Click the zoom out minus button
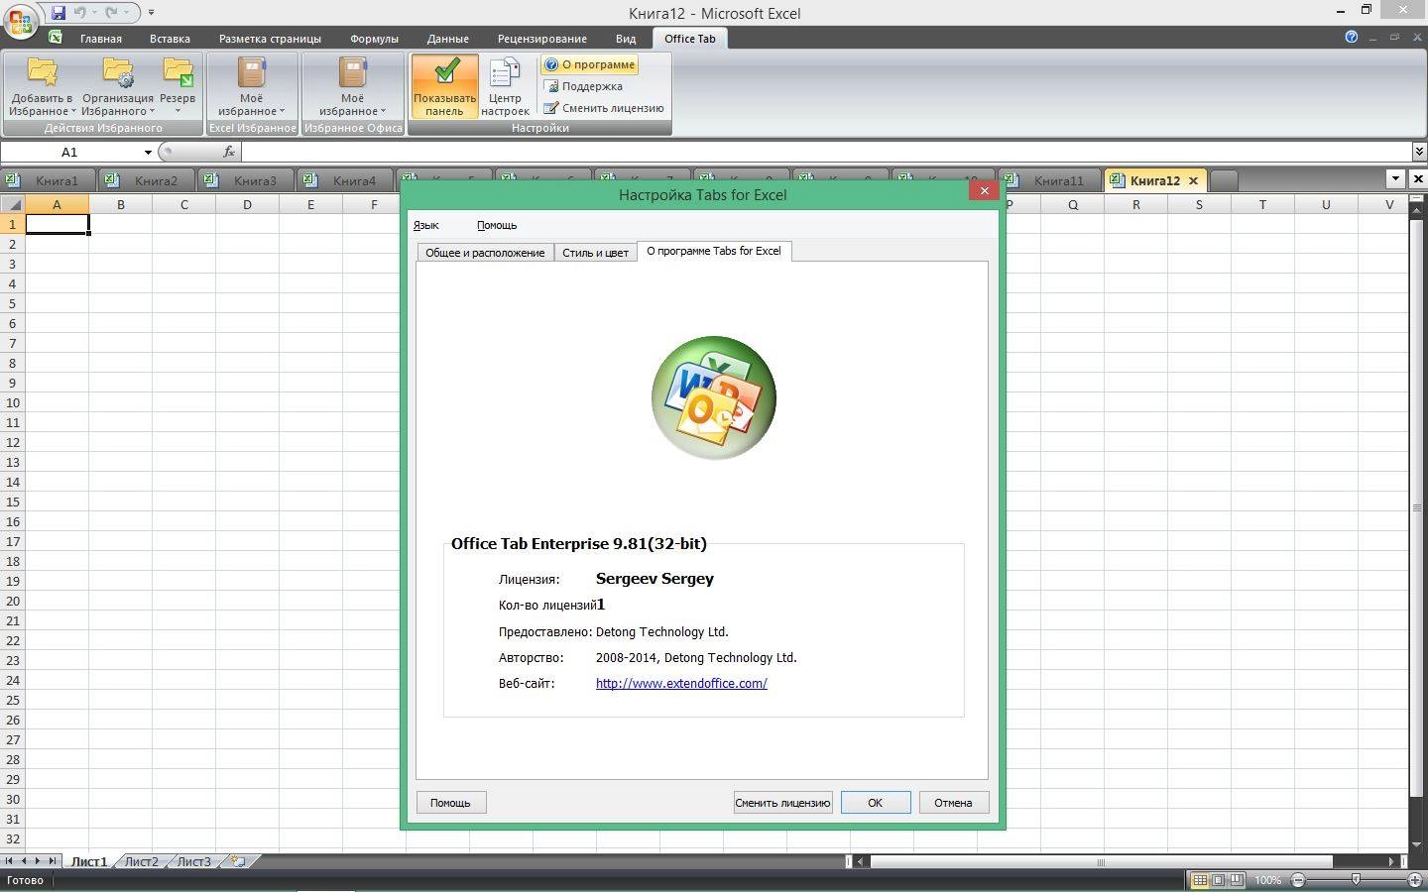This screenshot has height=892, width=1428. coord(1298,880)
